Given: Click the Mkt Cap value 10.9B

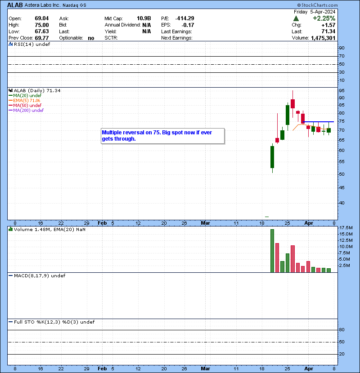Looking at the screenshot, I should coord(144,18).
